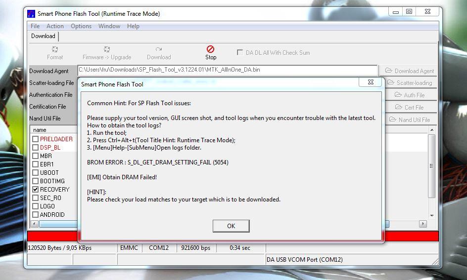Screen dimensions: 467x280
Task: Open the Help menu
Action: tap(133, 26)
